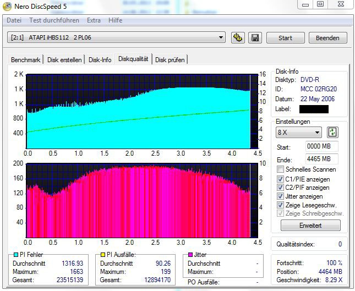Close the Nero DiscSpeed window
355x291 pixels.
pyautogui.click(x=341, y=4)
